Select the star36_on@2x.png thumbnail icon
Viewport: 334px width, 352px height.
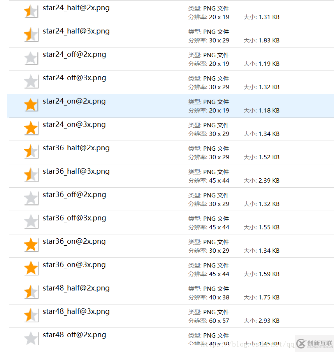31,245
